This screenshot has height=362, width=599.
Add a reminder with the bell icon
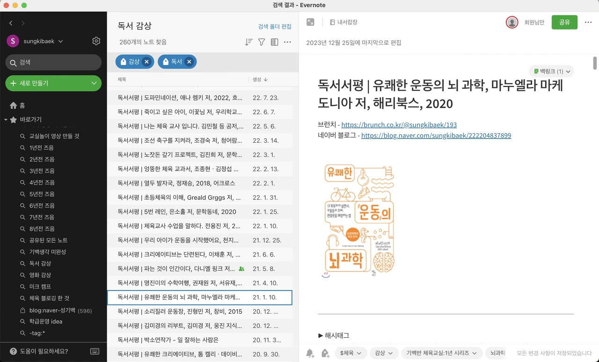pos(310,353)
